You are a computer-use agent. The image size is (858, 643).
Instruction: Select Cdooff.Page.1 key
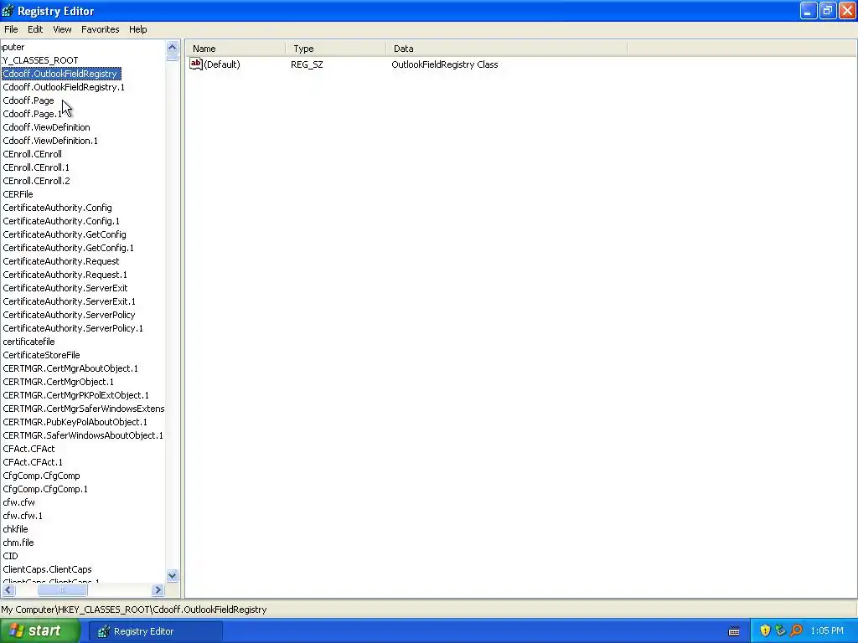[x=33, y=114]
